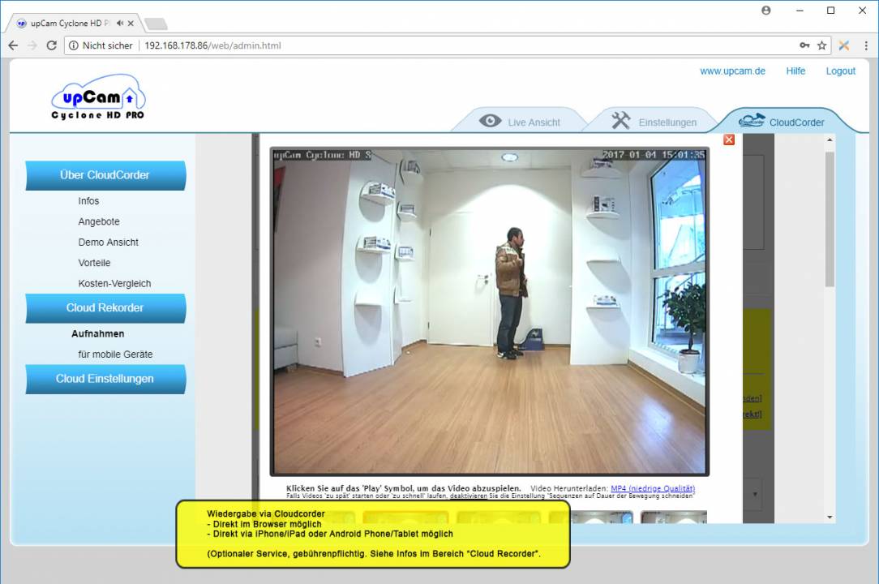This screenshot has height=584, width=879.
Task: Open Vorteile in the sidebar
Action: pos(94,263)
